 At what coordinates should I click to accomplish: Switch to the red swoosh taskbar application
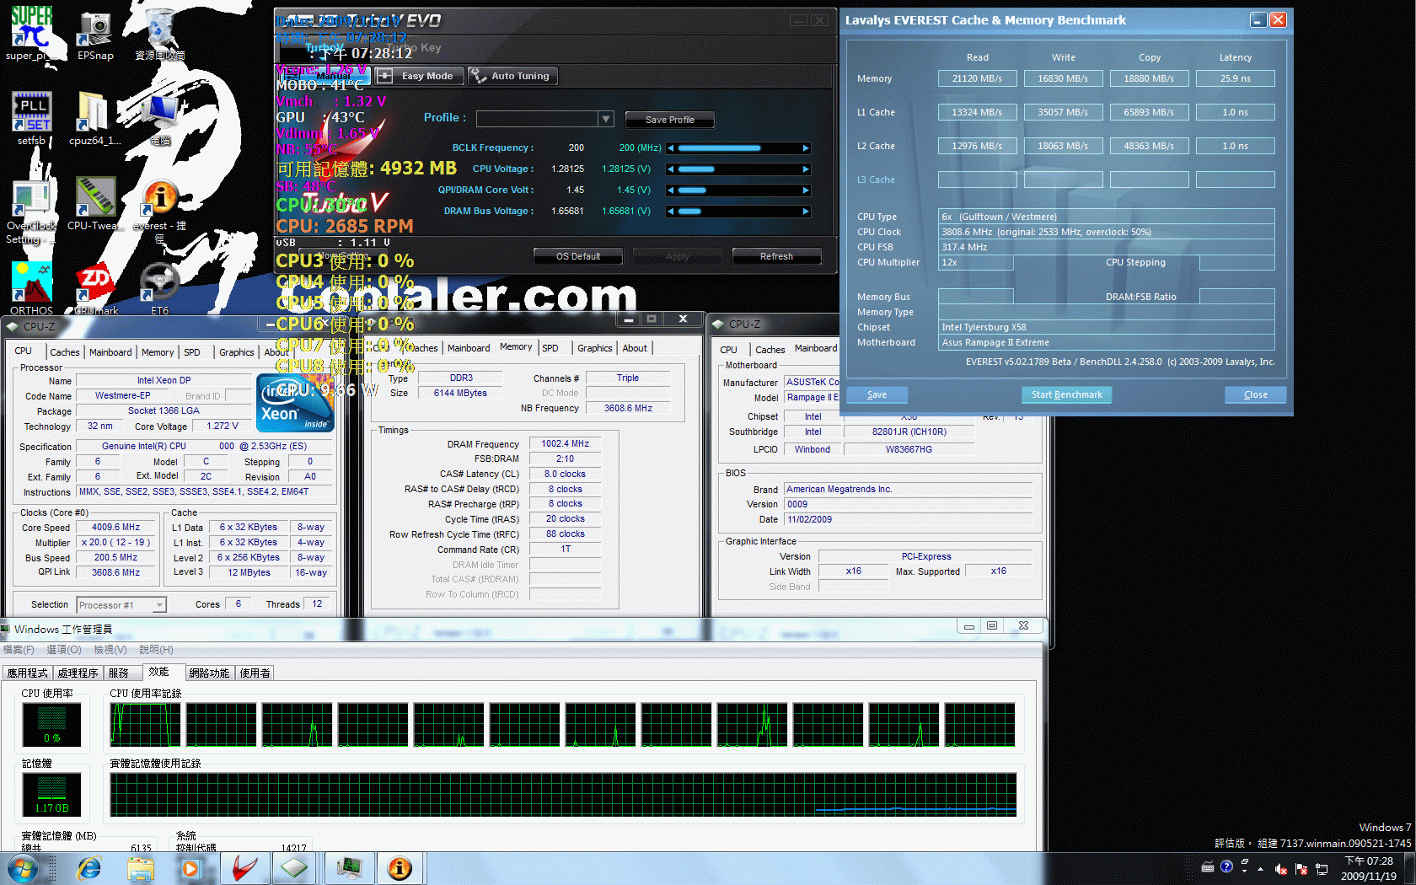(244, 868)
